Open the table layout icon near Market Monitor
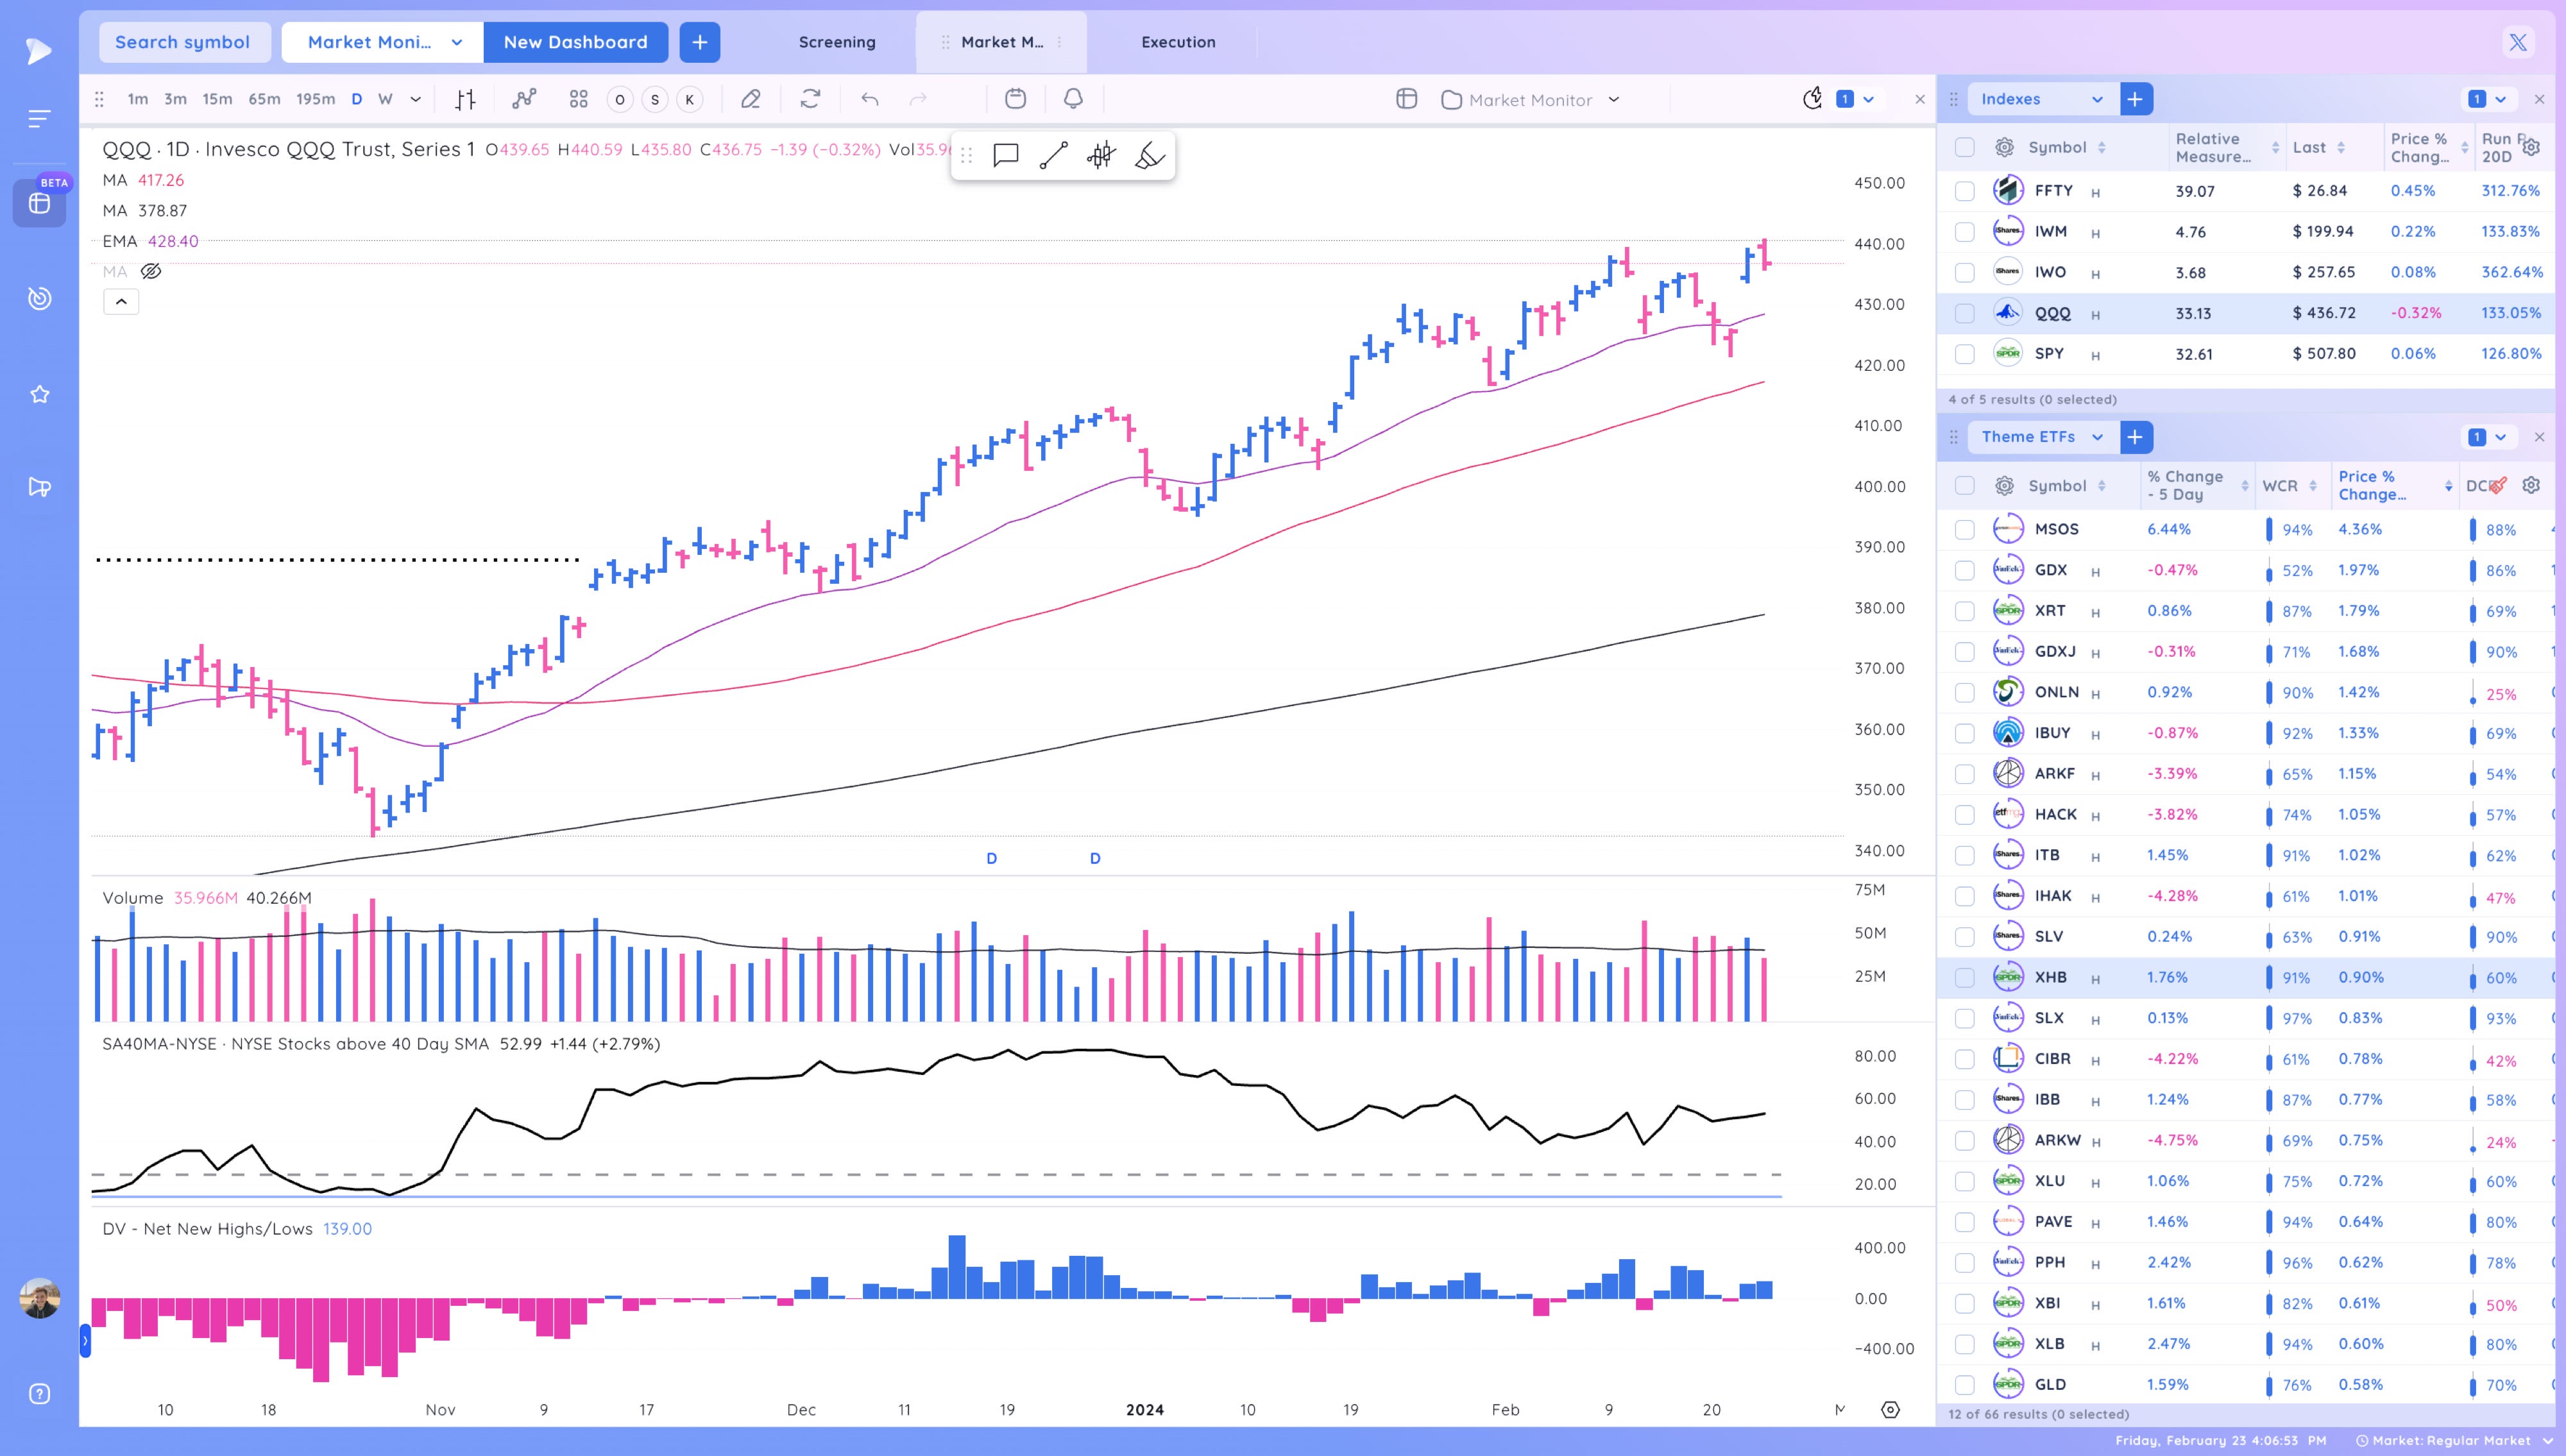 [1406, 99]
